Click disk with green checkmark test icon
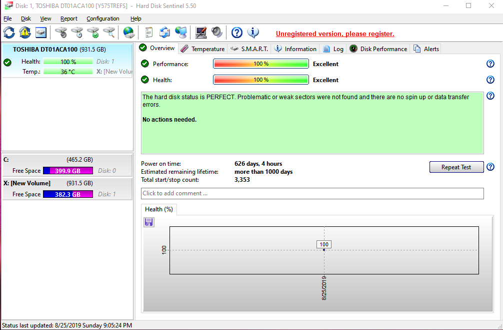Viewport: 503px width, 330px height. click(93, 33)
